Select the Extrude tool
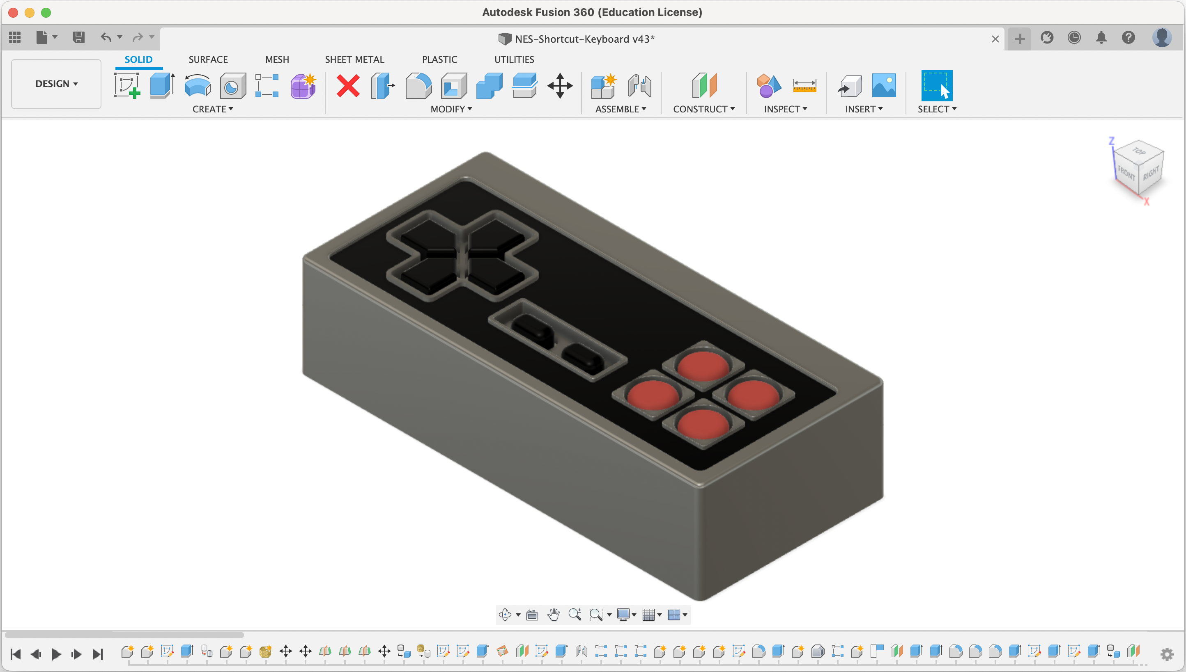Viewport: 1186px width, 672px height. click(162, 85)
